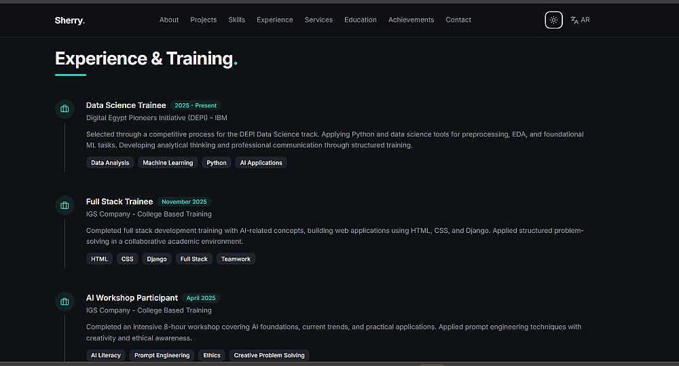Open the About nav item

[x=169, y=20]
